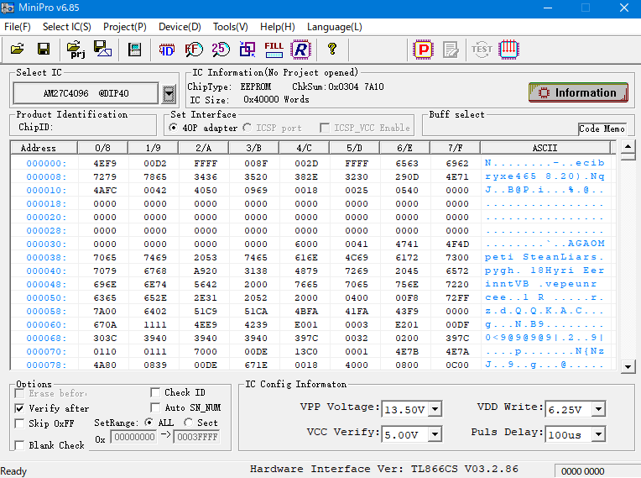641x478 pixels.
Task: Click the MiniPro title bar app icon
Action: click(8, 8)
